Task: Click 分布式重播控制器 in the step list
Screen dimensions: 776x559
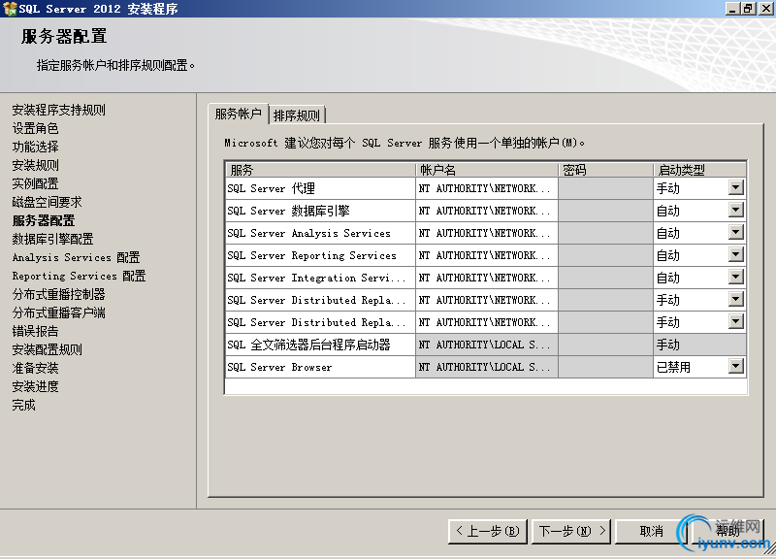Action: point(59,294)
